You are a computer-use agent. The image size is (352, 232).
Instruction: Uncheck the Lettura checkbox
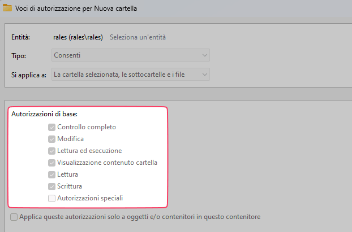tap(52, 174)
